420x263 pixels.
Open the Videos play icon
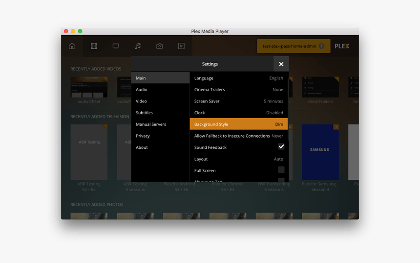coord(181,46)
